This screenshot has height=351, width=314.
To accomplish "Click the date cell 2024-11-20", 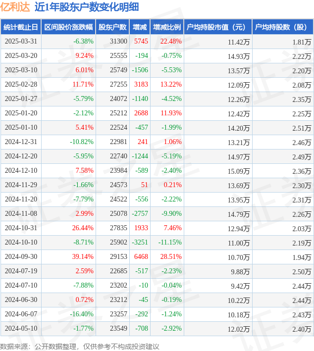I will 21,199.
